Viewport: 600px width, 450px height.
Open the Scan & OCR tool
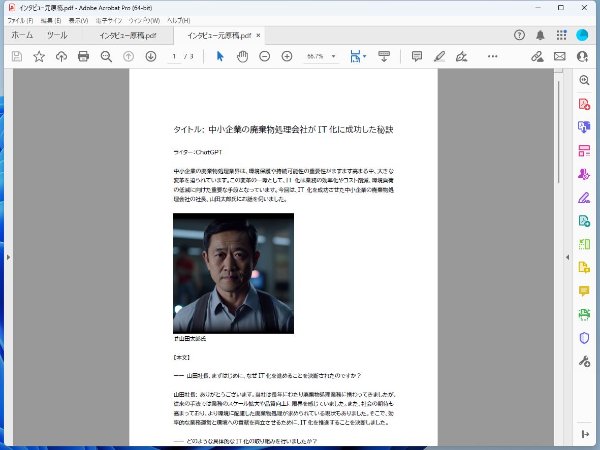coord(584,315)
